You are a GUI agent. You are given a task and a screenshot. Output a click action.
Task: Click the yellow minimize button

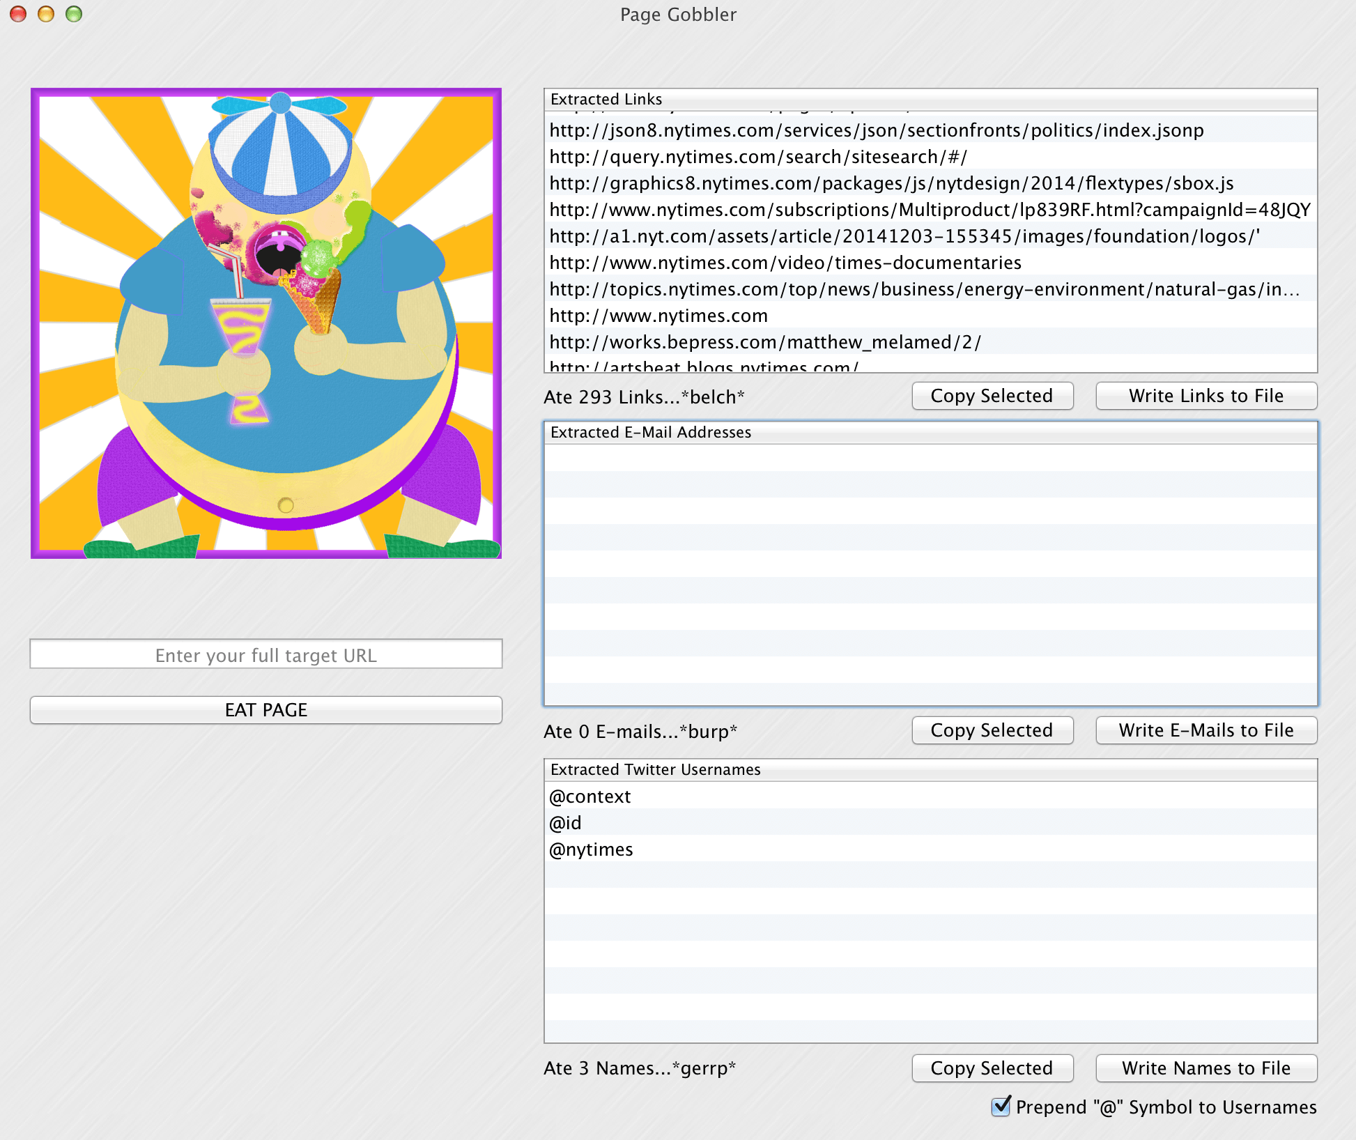pyautogui.click(x=45, y=14)
